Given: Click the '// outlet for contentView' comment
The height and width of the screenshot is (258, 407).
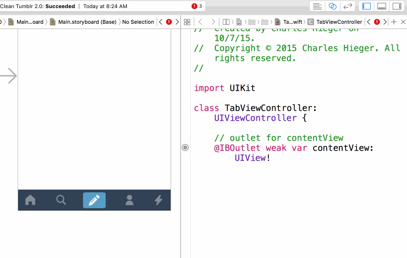Looking at the screenshot, I should coord(279,138).
